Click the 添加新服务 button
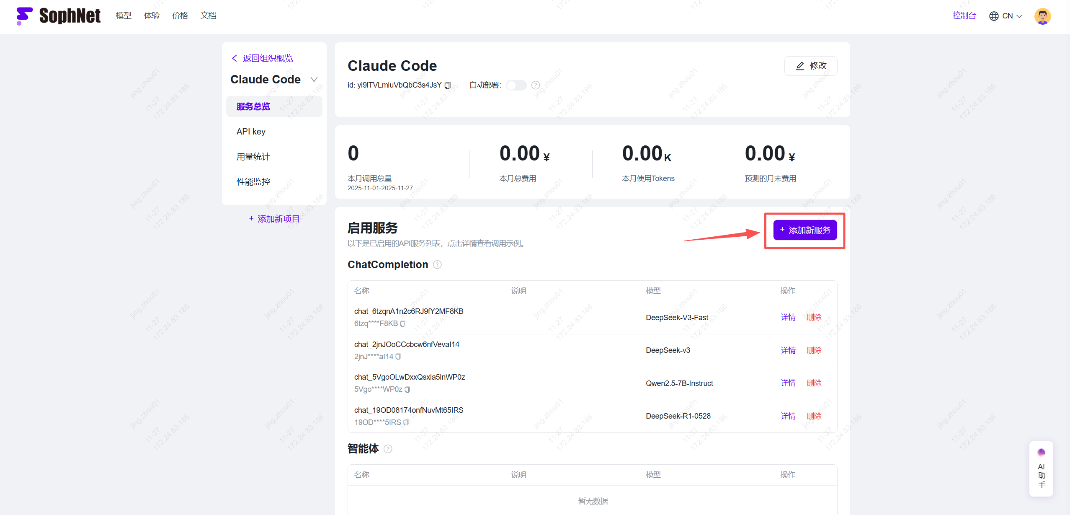1070x515 pixels. 804,230
